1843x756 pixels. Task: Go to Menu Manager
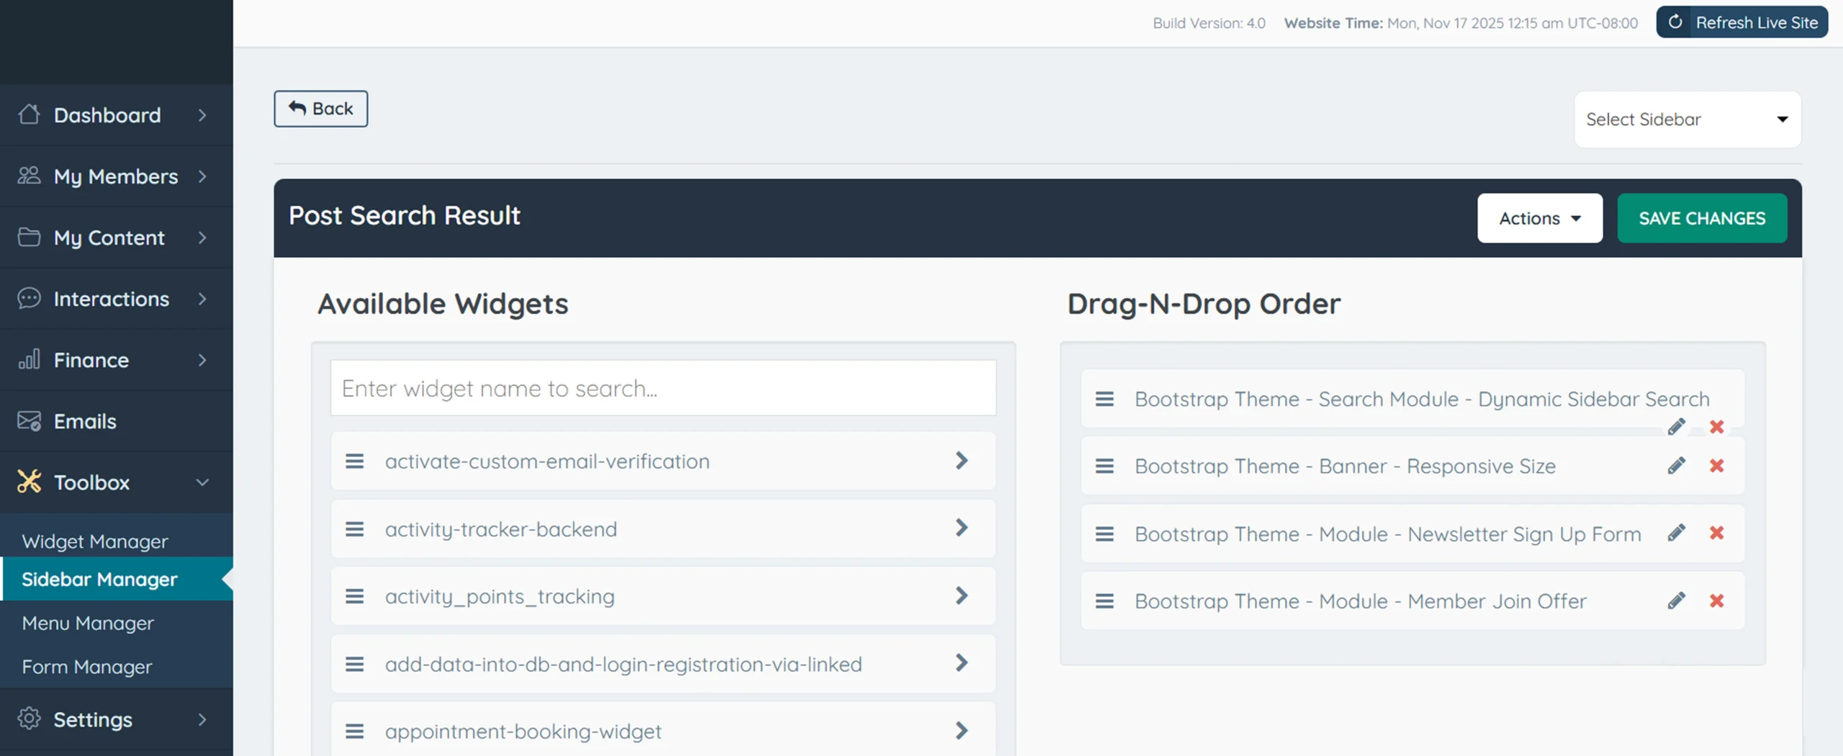coord(88,624)
